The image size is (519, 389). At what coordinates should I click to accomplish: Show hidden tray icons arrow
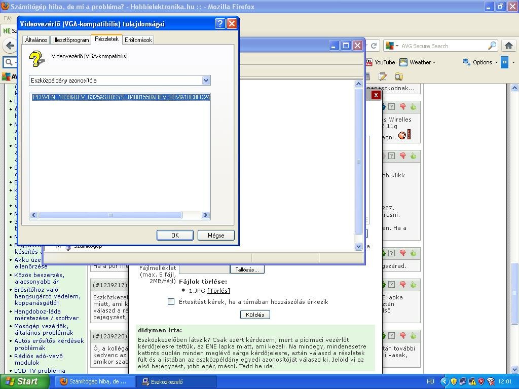[444, 381]
